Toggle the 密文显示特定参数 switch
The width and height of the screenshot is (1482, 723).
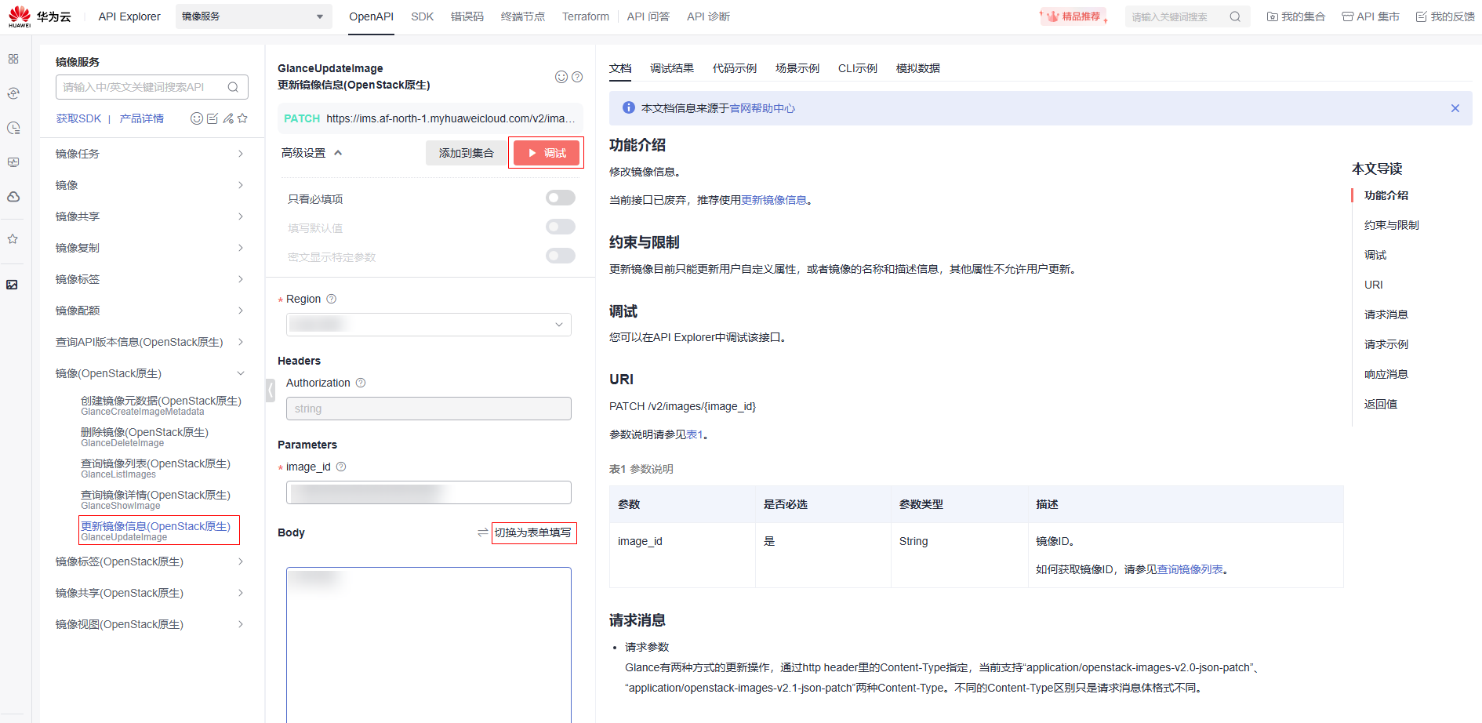coord(560,256)
